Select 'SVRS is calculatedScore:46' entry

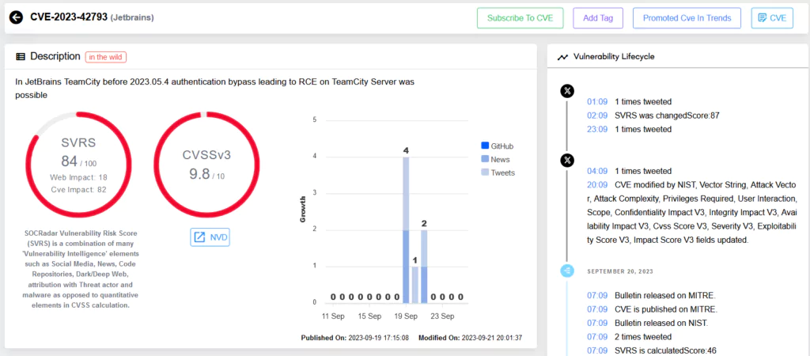666,351
